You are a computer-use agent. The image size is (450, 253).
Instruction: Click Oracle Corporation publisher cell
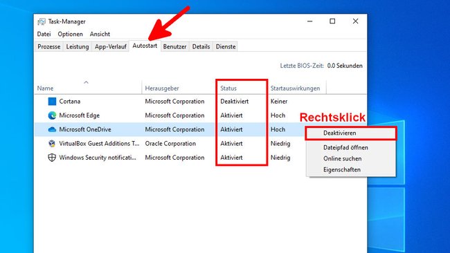point(170,144)
